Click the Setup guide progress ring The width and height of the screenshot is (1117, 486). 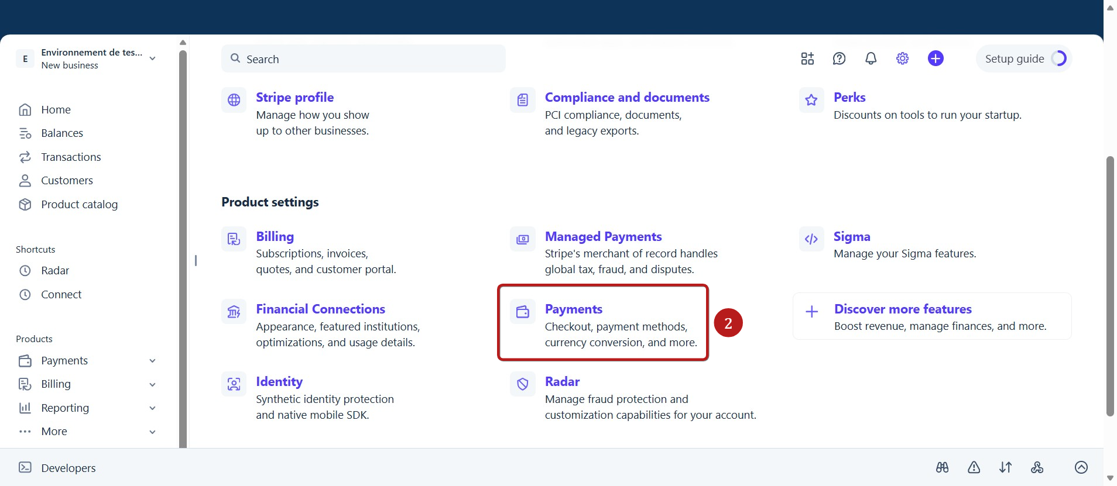pyautogui.click(x=1059, y=58)
